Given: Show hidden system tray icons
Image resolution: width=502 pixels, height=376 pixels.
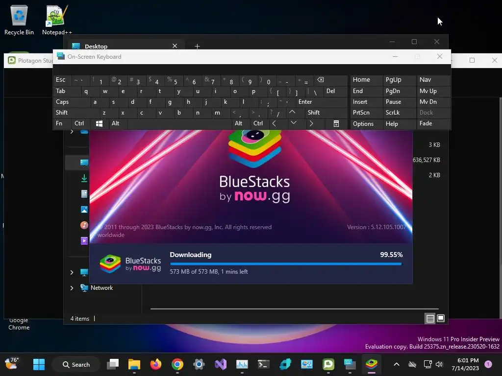Looking at the screenshot, I should [396, 364].
